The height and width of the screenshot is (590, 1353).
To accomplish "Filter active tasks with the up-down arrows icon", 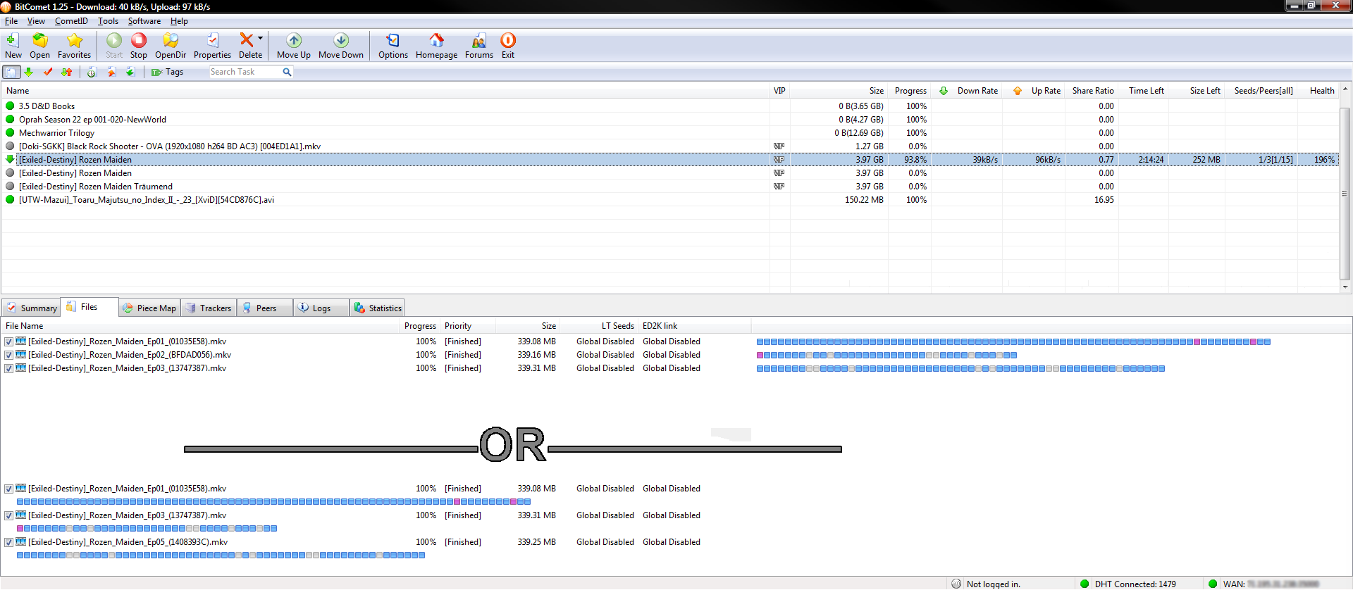I will click(x=67, y=72).
